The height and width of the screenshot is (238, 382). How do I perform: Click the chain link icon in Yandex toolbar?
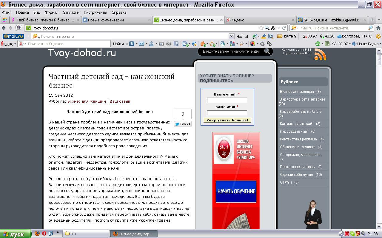point(269,44)
